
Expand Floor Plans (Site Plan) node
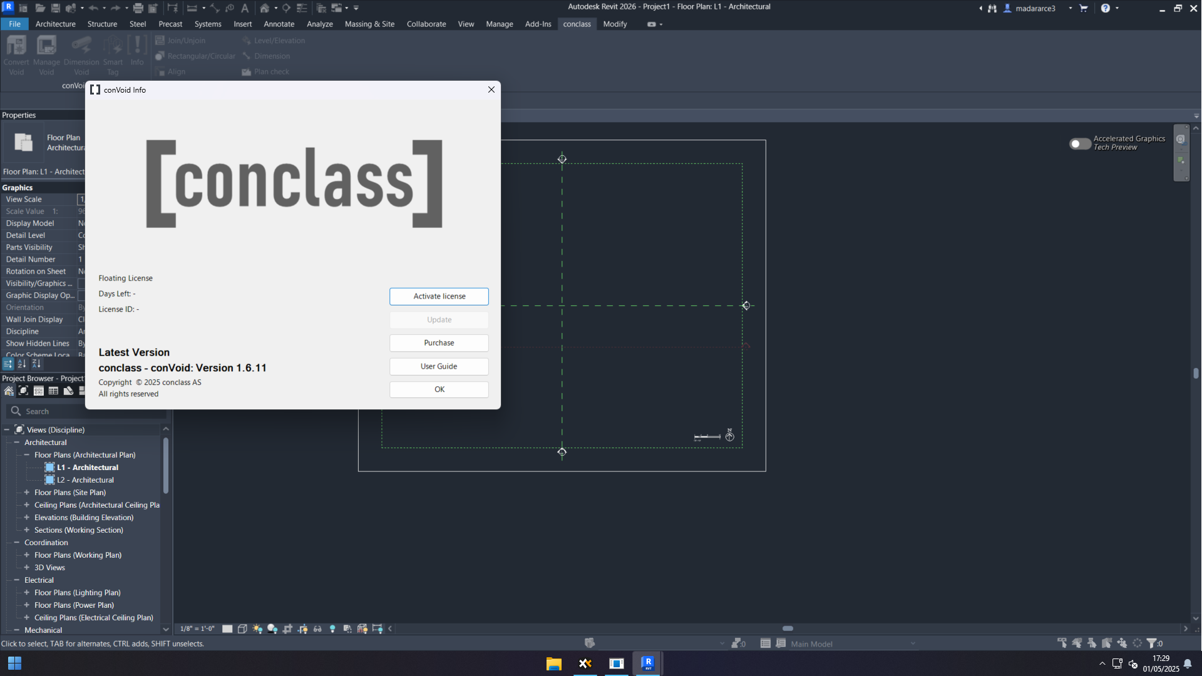tap(27, 493)
